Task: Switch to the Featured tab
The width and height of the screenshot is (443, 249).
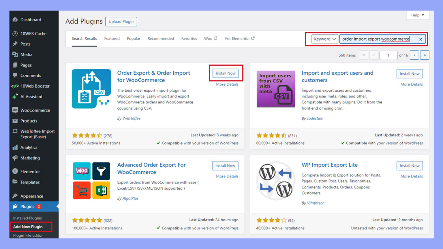Action: [112, 38]
